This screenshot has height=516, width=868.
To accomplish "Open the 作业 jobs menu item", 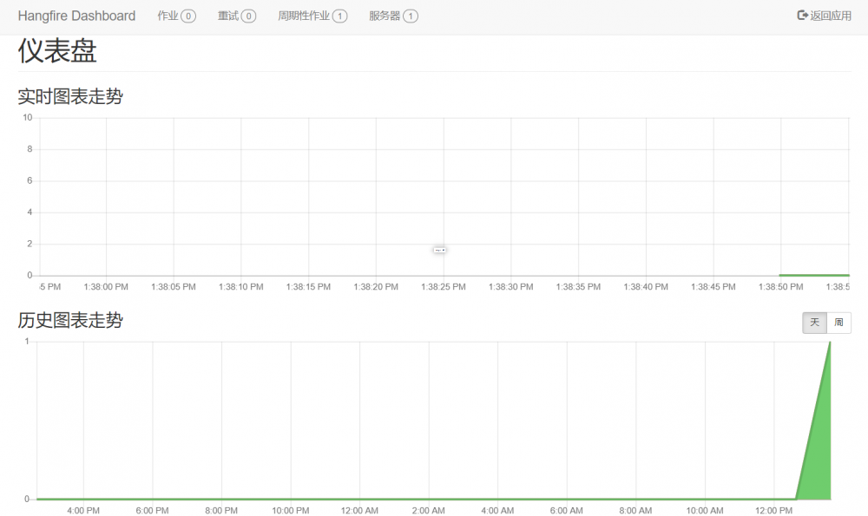I will point(176,16).
